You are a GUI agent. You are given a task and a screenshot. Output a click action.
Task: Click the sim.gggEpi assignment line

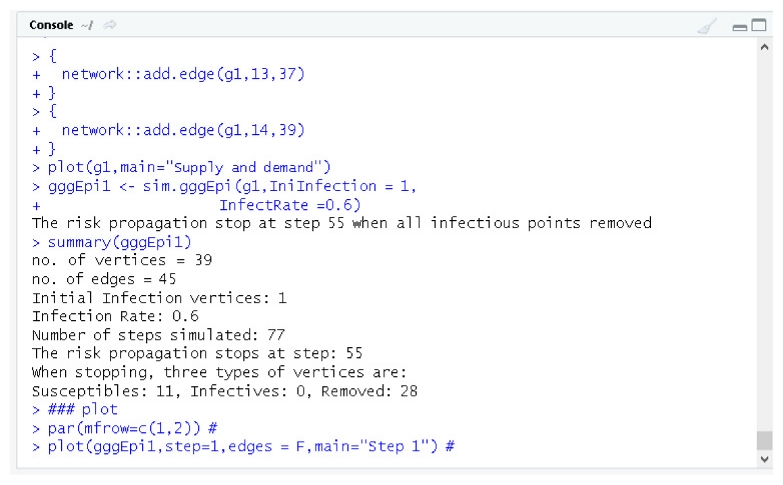(x=232, y=187)
